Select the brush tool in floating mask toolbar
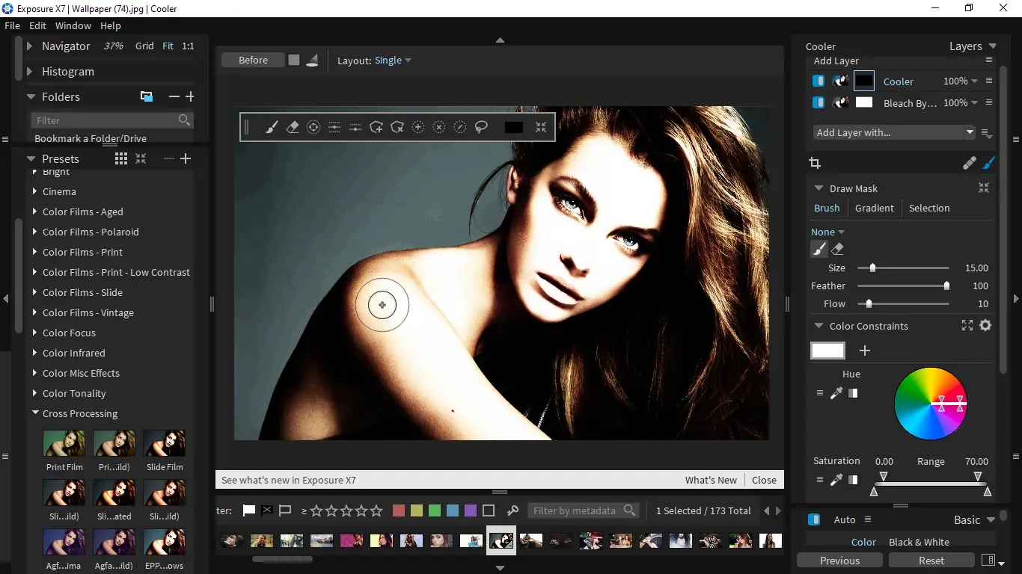Screen dimensions: 1022x574 (x=272, y=128)
